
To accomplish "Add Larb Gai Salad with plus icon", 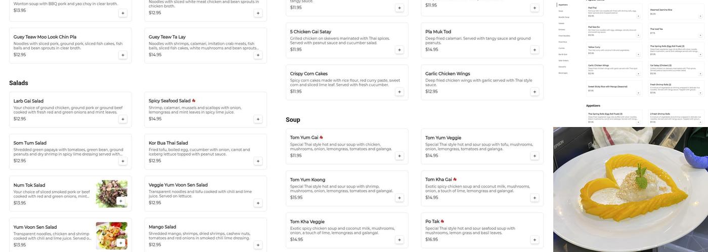I will click(x=123, y=119).
